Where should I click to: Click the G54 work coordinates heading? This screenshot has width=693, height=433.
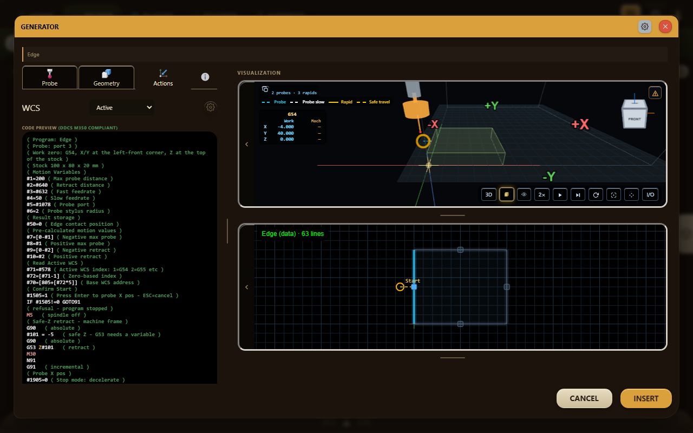pos(292,114)
